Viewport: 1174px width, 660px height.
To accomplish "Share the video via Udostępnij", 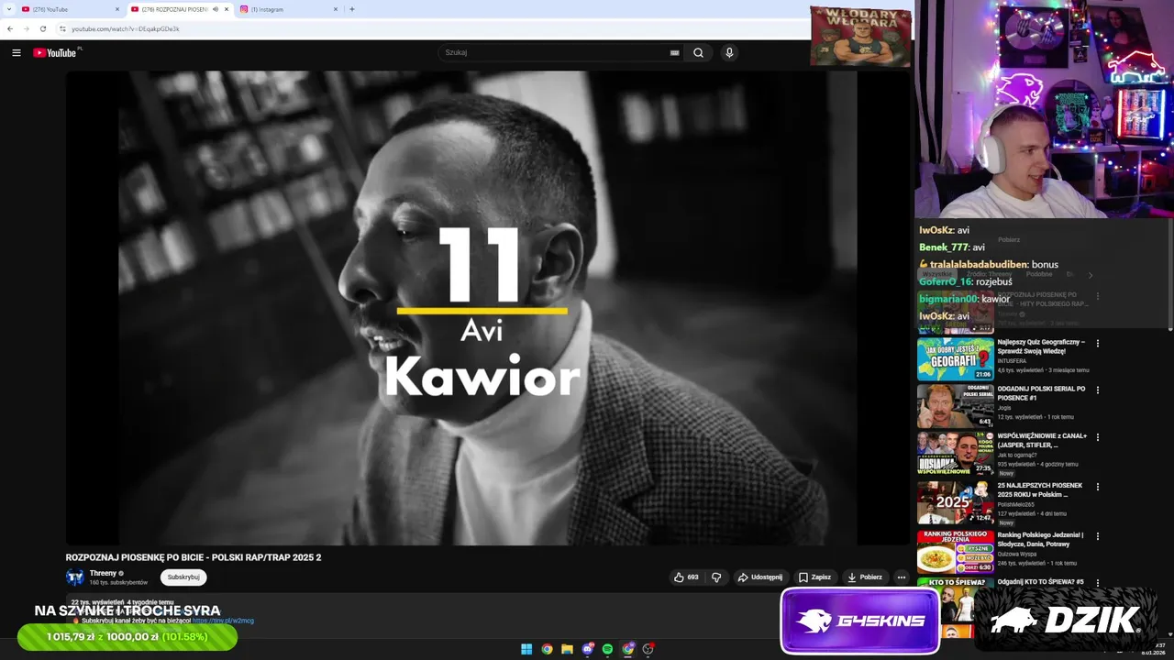I will point(760,577).
